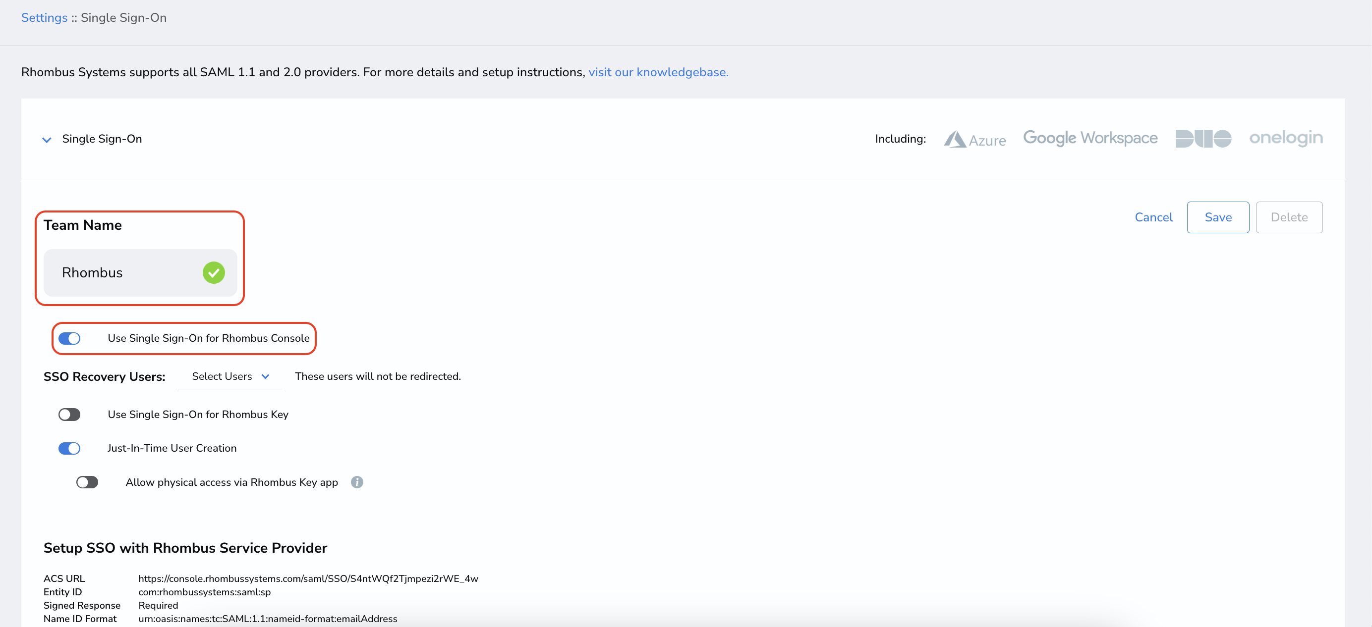
Task: Click the Signed Response 'Required' value
Action: 158,605
